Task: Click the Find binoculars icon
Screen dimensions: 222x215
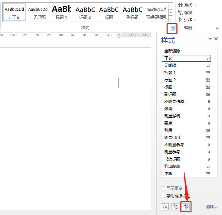Action: tap(180, 5)
